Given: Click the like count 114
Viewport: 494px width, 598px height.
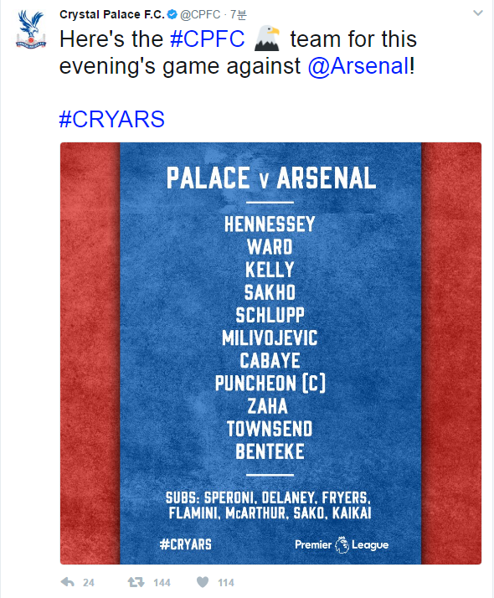Looking at the screenshot, I should (226, 582).
